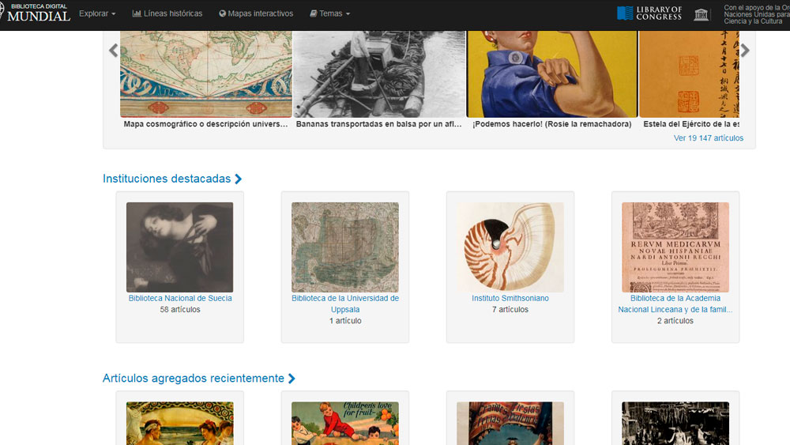The height and width of the screenshot is (445, 790).
Task: Select the bananas on raft photograph
Action: pyautogui.click(x=379, y=74)
